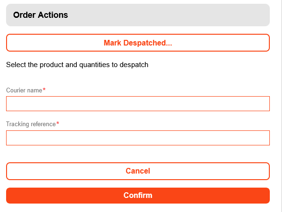Viewport: 282px width, 212px height.
Task: Click the Courier name label
Action: point(24,90)
